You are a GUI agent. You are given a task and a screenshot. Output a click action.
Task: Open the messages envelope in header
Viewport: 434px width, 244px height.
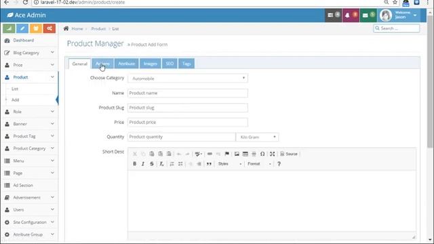click(x=368, y=15)
